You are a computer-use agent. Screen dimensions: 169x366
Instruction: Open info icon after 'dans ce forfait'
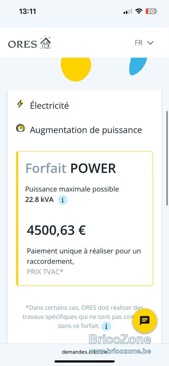[x=106, y=326]
